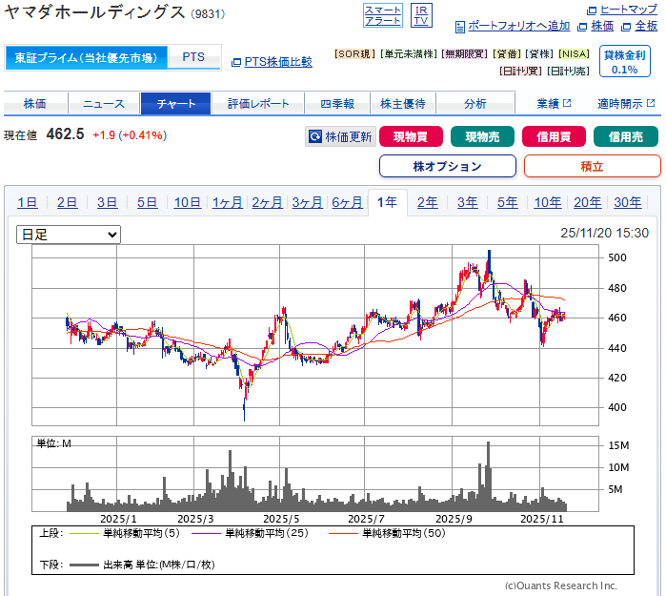
Task: Click the popup icon beside ヒートマップ
Action: click(592, 10)
